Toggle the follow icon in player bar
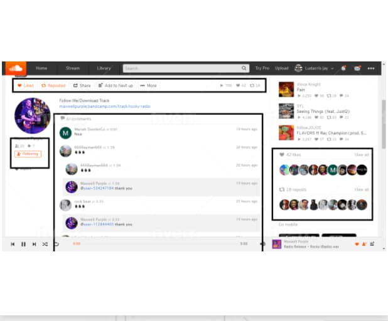The width and height of the screenshot is (388, 321). (364, 244)
